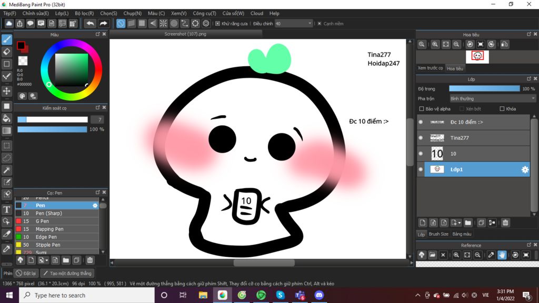Click the transparent color swatch

(x=23, y=61)
